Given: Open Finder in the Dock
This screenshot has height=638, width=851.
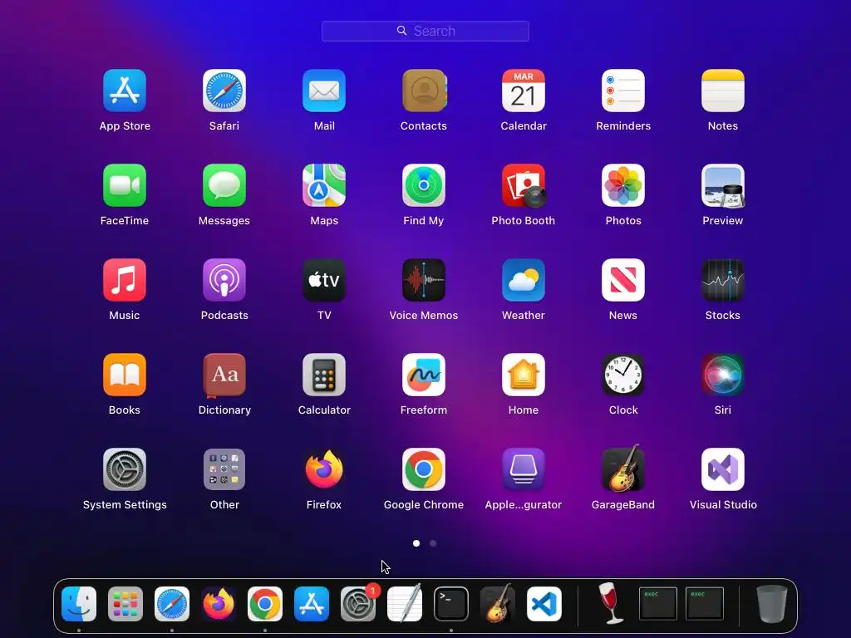Looking at the screenshot, I should 79,604.
